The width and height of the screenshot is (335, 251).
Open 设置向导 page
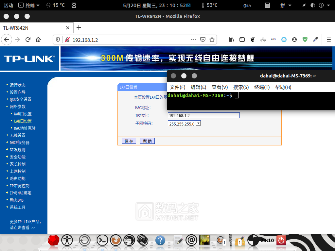pyautogui.click(x=18, y=92)
